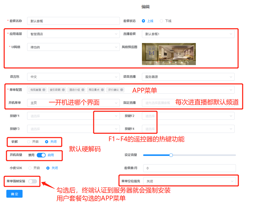Viewport: 278px width, 204px height.
Task: Click the 套餐名称 input field
Action: 73,21
